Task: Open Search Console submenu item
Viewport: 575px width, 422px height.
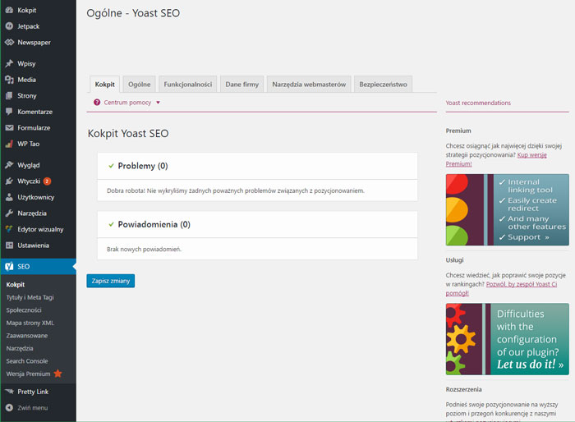Action: click(27, 361)
